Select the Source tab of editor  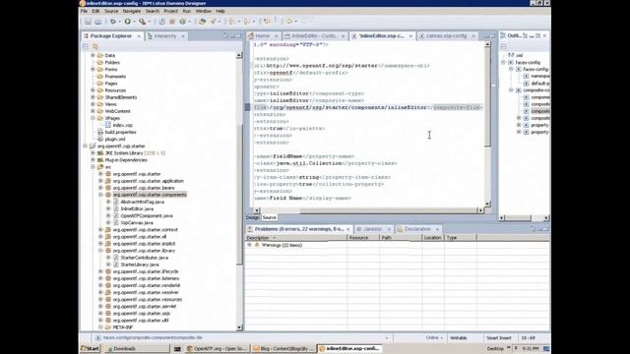coord(269,217)
